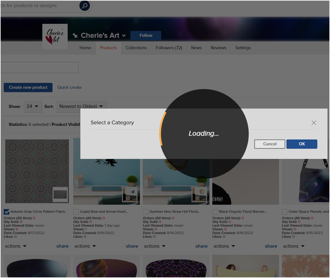Click the Create new product button
330x278 pixels.
coord(28,87)
